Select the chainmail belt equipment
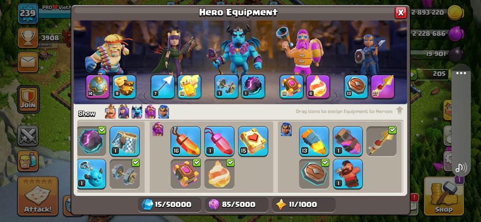The width and height of the screenshot is (481, 222). (124, 141)
